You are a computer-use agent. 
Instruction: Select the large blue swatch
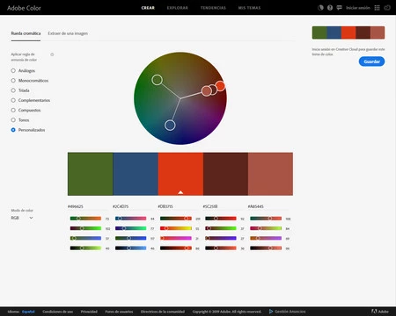pyautogui.click(x=136, y=174)
